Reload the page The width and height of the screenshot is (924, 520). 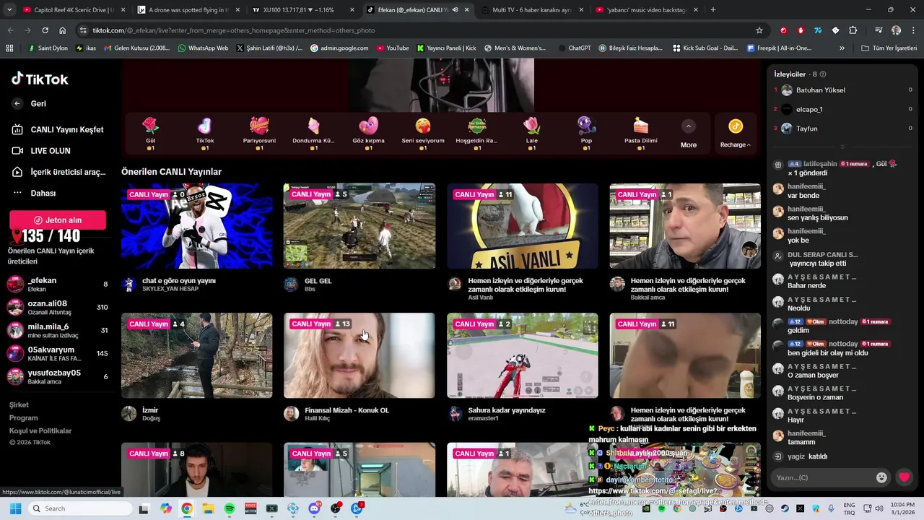(x=45, y=30)
